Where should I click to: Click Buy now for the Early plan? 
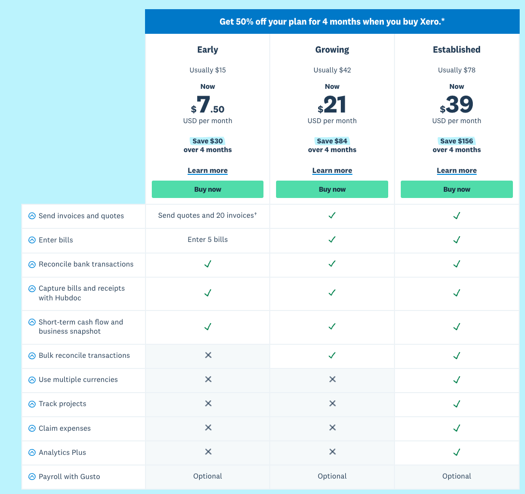[x=207, y=189]
